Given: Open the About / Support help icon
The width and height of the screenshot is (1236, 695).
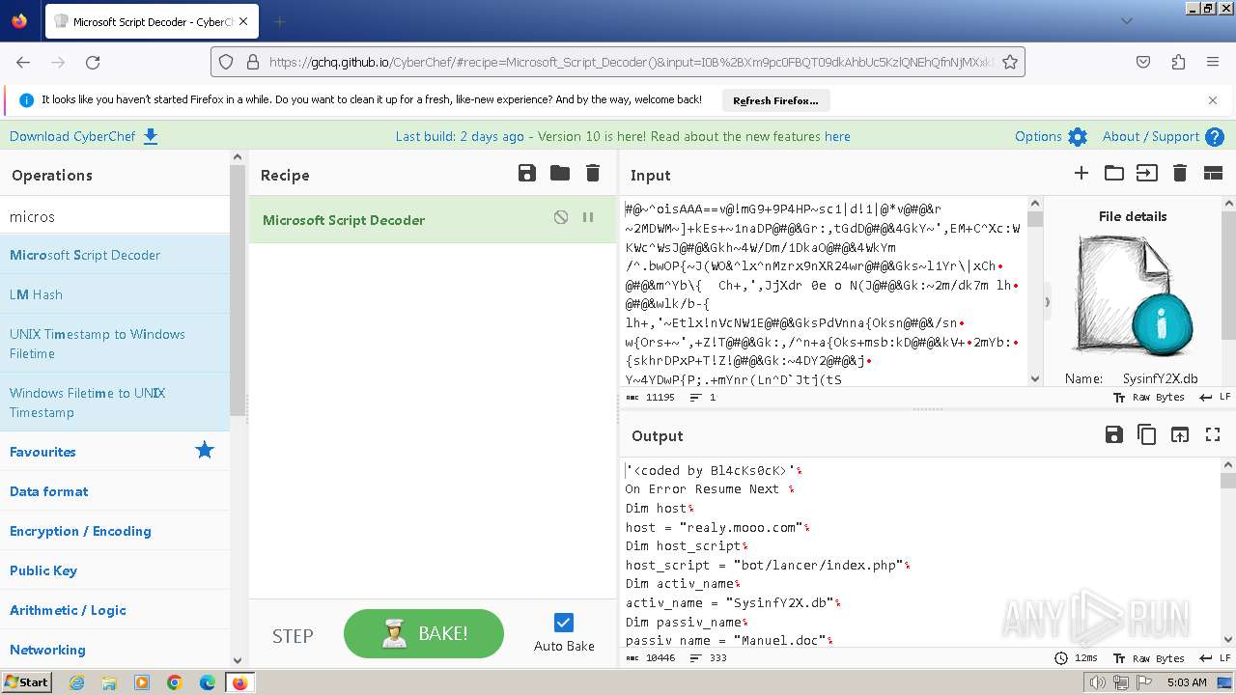Looking at the screenshot, I should pyautogui.click(x=1215, y=137).
